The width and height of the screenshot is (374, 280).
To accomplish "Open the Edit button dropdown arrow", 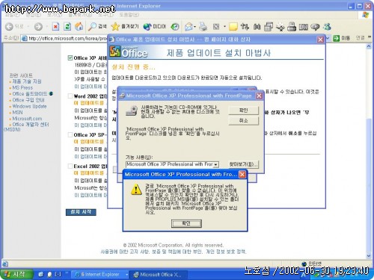I will coord(224,27).
